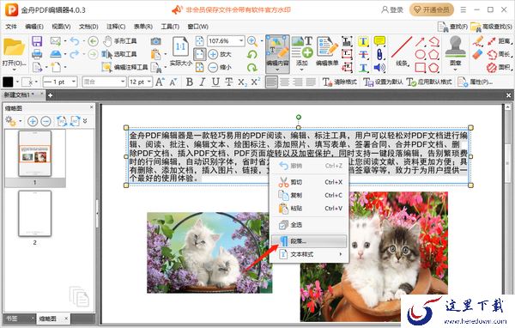This screenshot has width=515, height=328.
Task: Select the red rectangle shape tool
Action: pyautogui.click(x=421, y=67)
